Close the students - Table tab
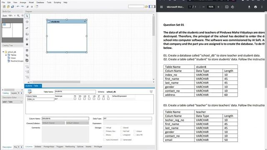 pyautogui.click(x=40, y=86)
